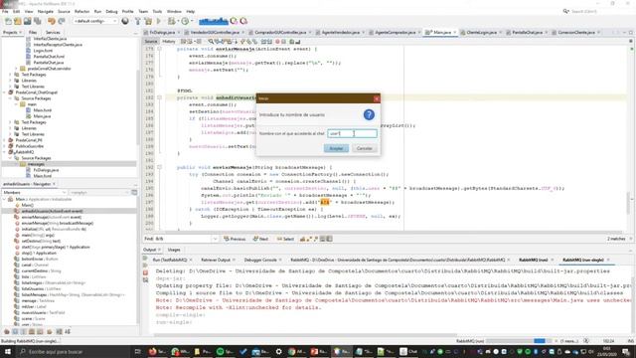Click Cancelar in the username dialog
The width and height of the screenshot is (636, 358).
pos(364,148)
